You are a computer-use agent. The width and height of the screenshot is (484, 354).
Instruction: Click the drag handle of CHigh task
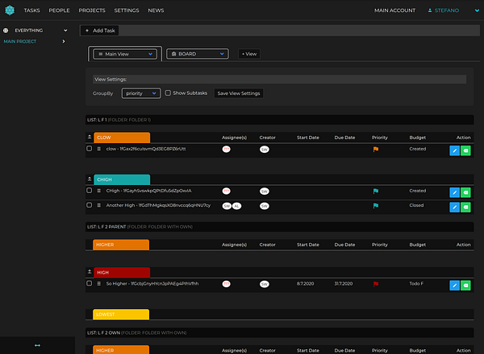point(98,191)
